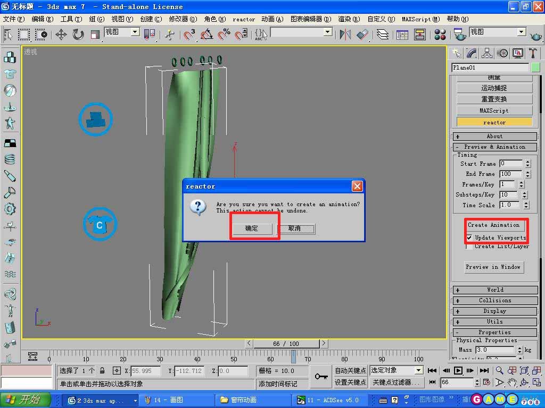Expand the Display rollout
This screenshot has width=545, height=408.
tap(495, 311)
